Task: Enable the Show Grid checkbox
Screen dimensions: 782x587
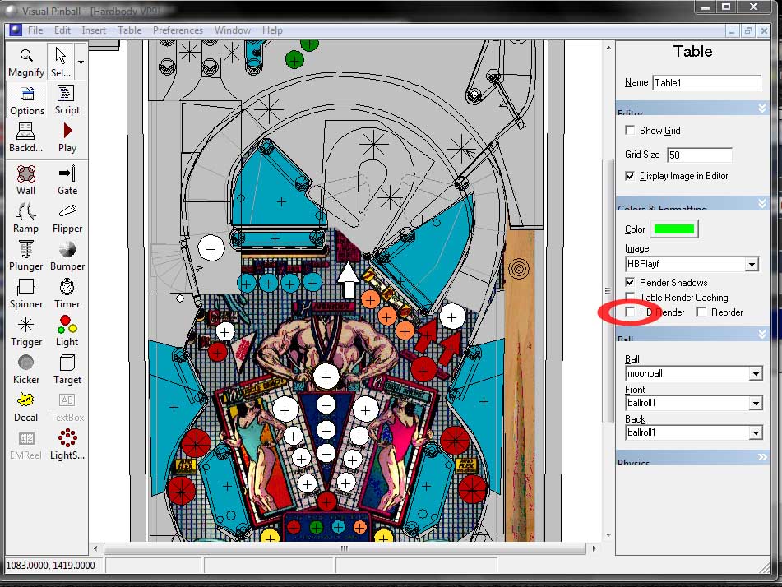Action: coord(630,130)
